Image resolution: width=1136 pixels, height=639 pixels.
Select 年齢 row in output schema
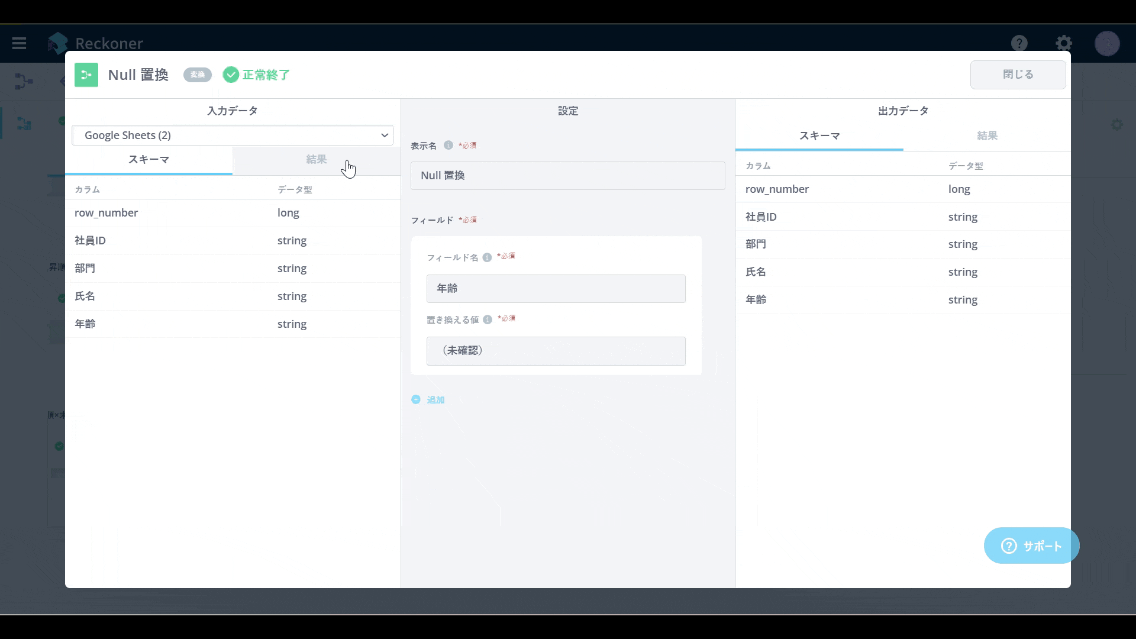(903, 300)
